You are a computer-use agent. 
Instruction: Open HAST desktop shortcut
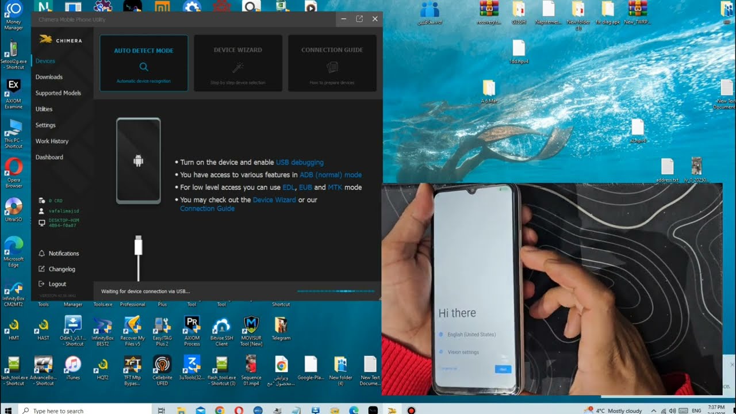pyautogui.click(x=43, y=329)
